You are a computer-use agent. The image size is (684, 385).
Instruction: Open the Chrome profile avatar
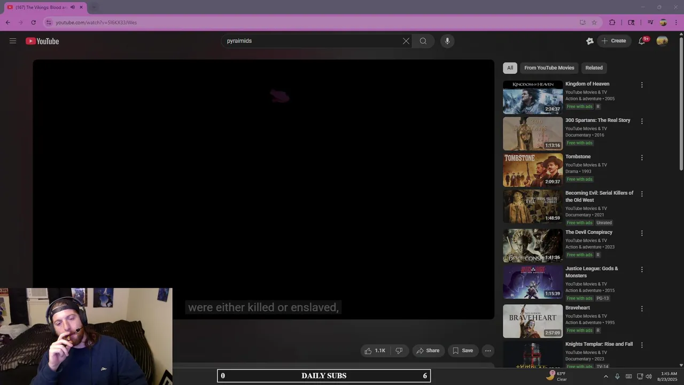point(663,22)
